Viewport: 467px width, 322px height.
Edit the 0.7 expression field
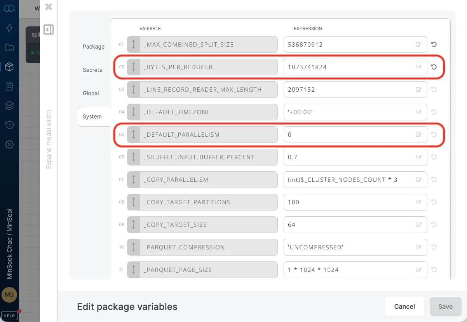pos(355,157)
